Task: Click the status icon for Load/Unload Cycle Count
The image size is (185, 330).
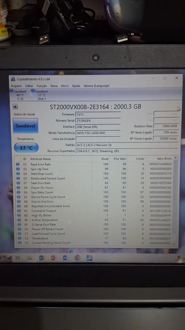Action: click(x=20, y=234)
